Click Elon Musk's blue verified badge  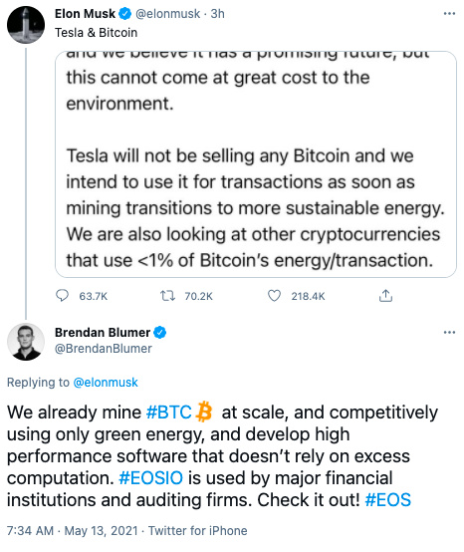pos(124,14)
